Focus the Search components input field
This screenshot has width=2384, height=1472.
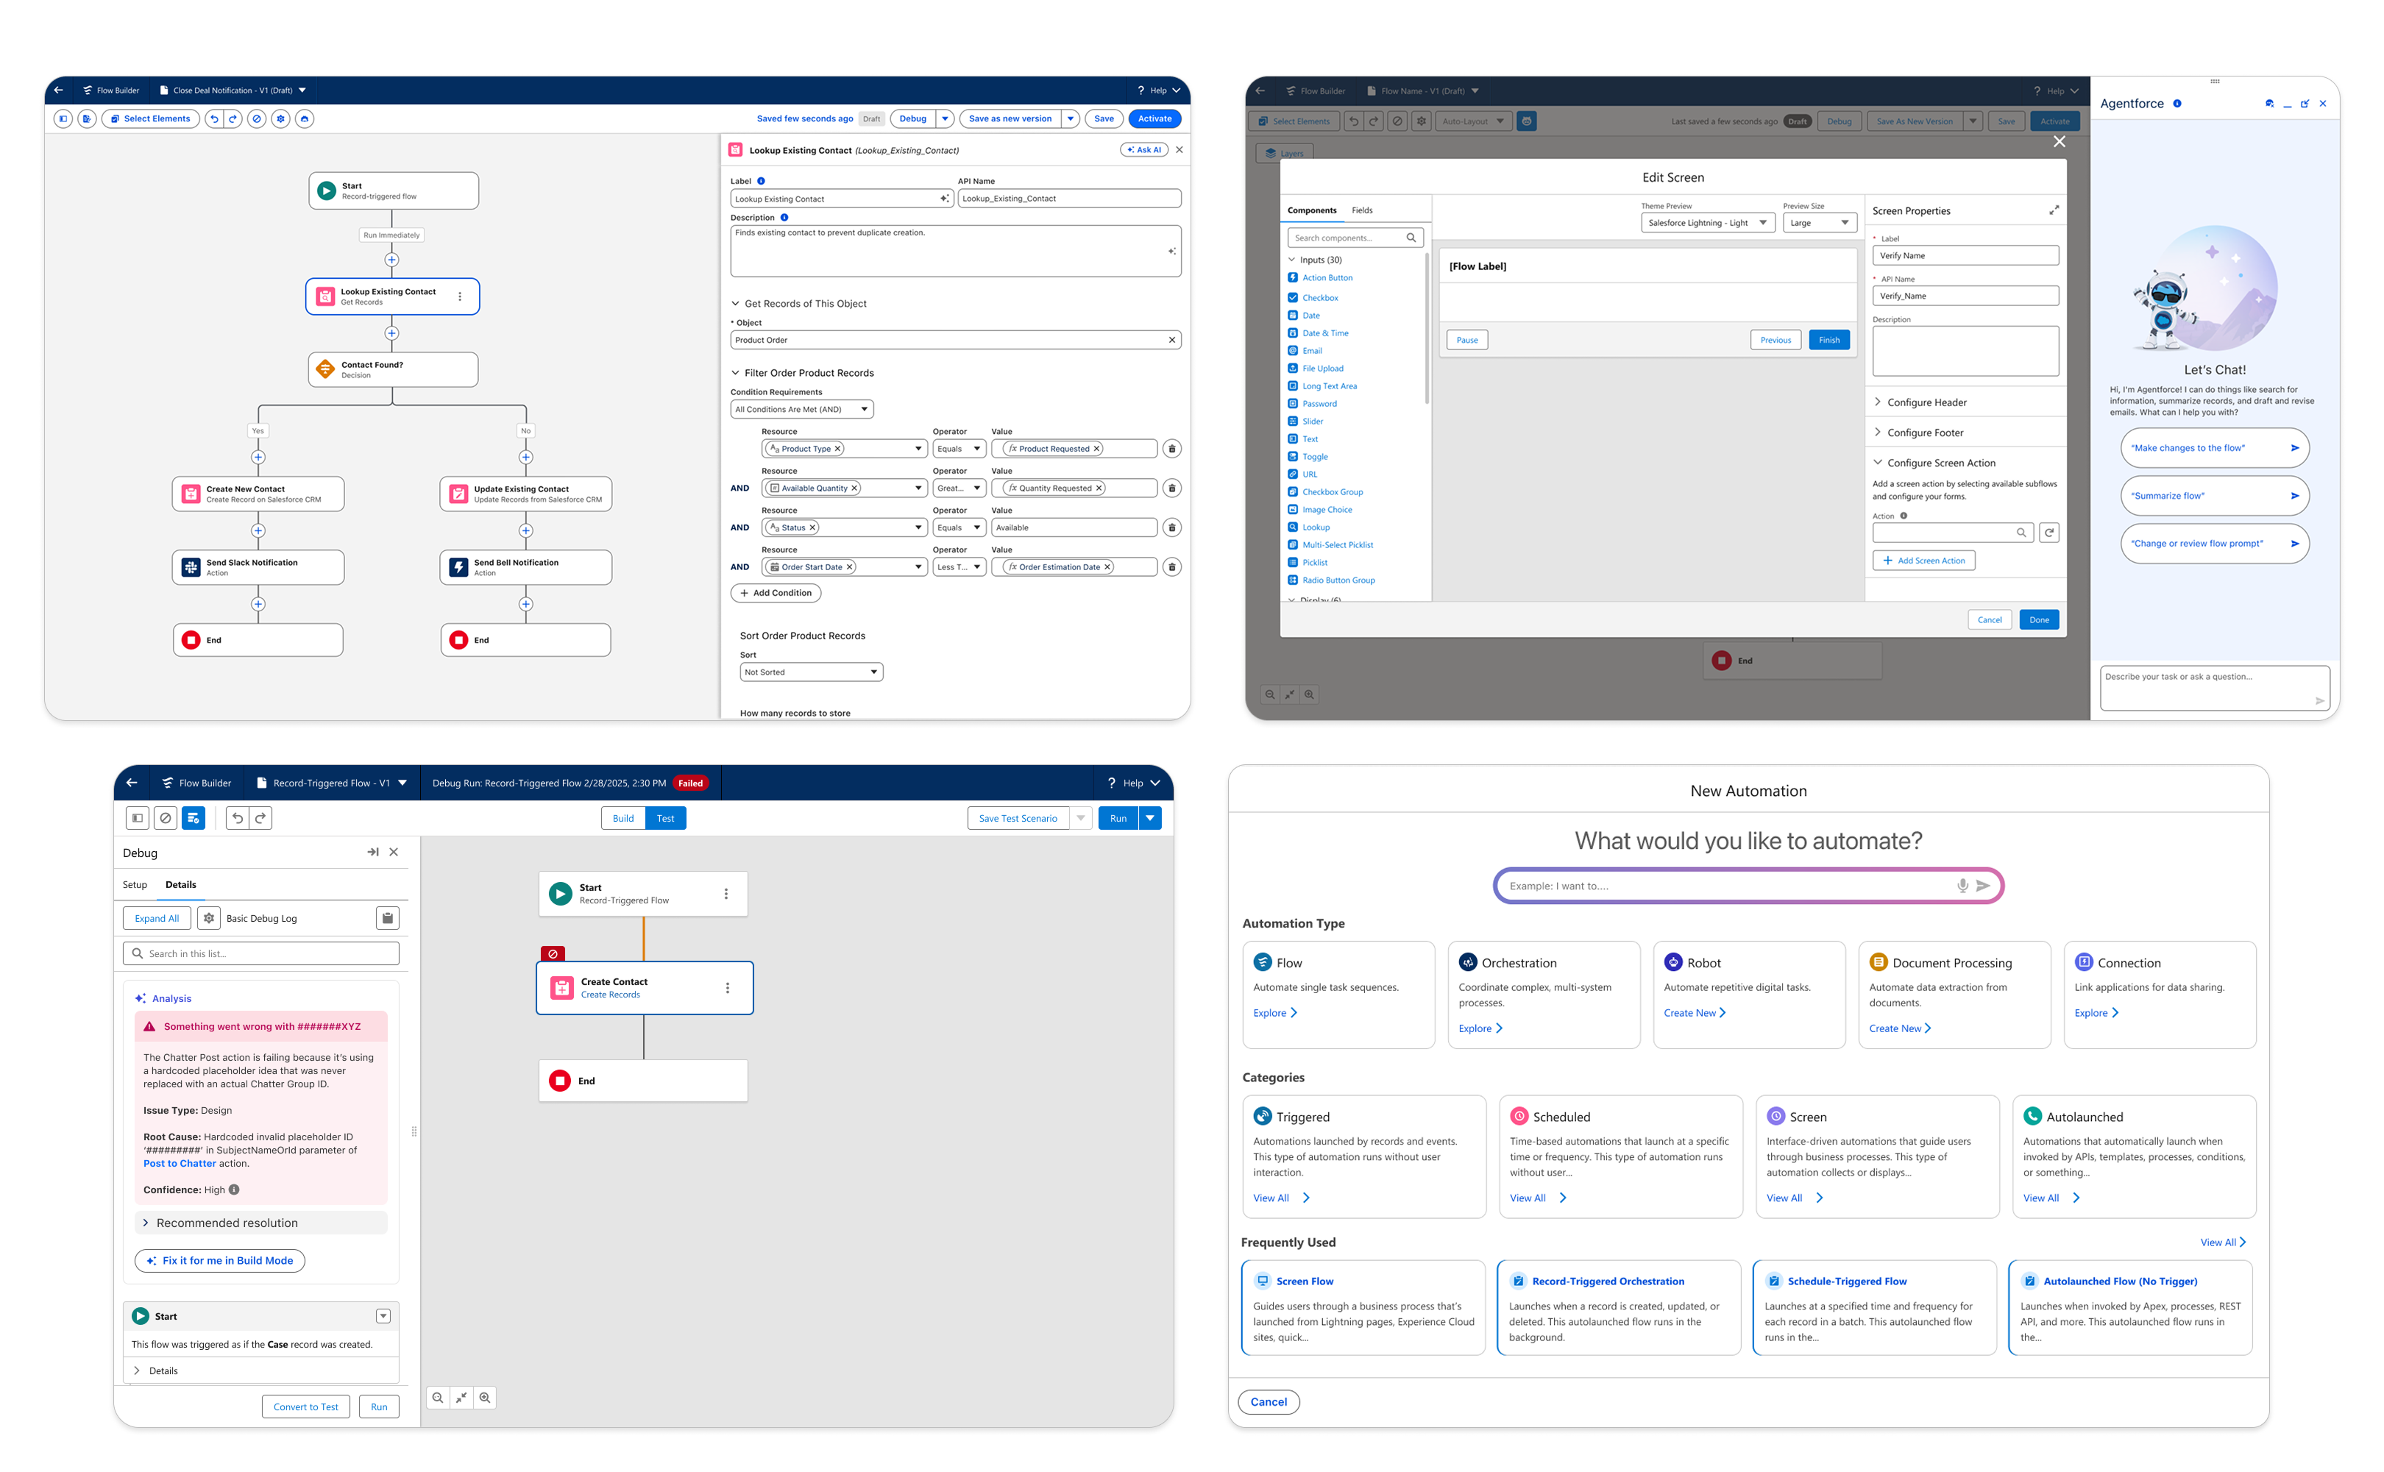point(1355,238)
